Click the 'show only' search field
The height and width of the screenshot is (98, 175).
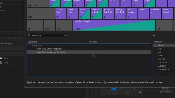[x=47, y=35]
